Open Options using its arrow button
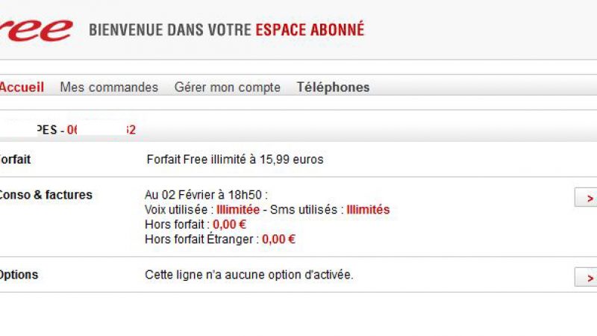This screenshot has width=597, height=336. click(x=587, y=277)
